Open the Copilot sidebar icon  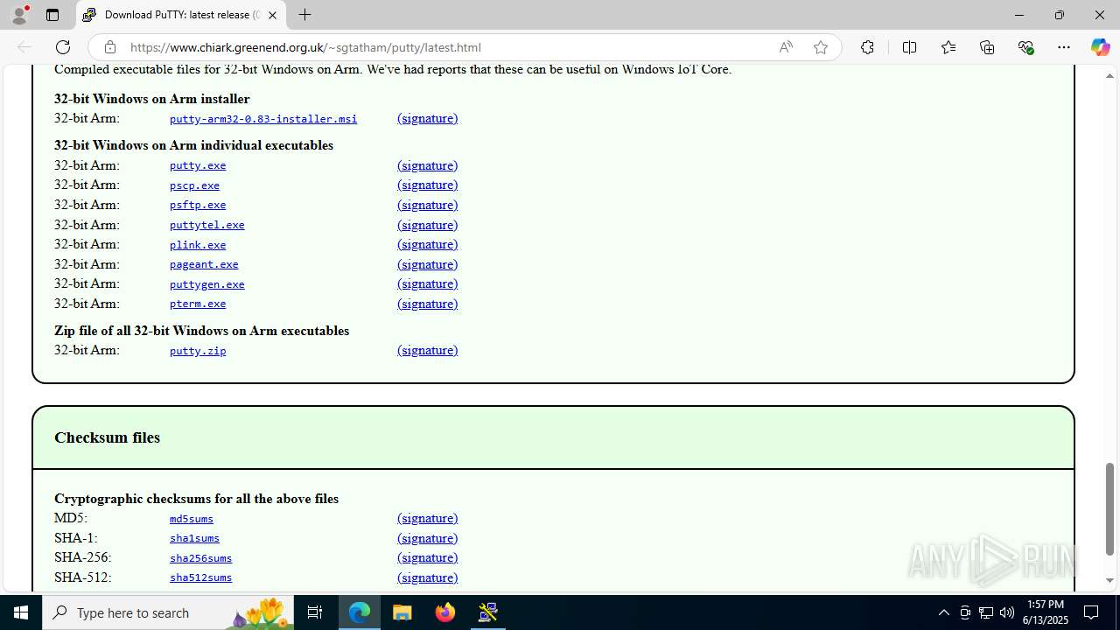tap(1100, 47)
